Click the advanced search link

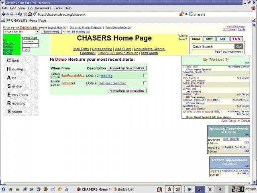(233, 51)
